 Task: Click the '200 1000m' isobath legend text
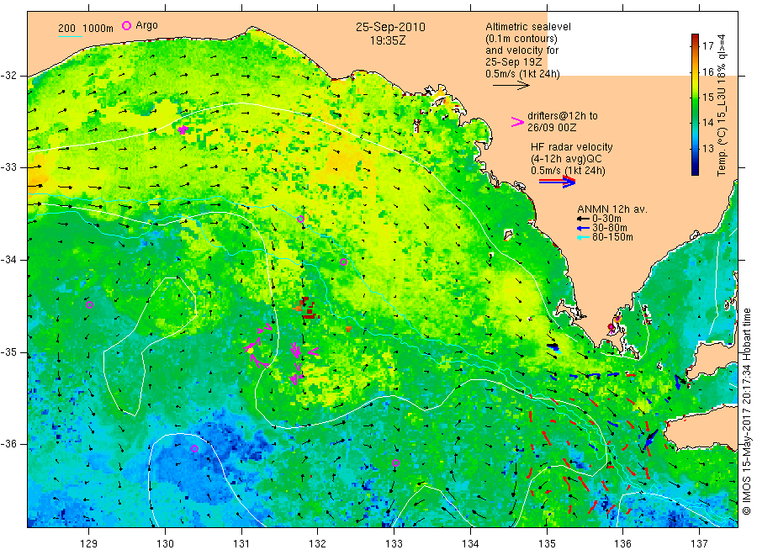coord(86,29)
